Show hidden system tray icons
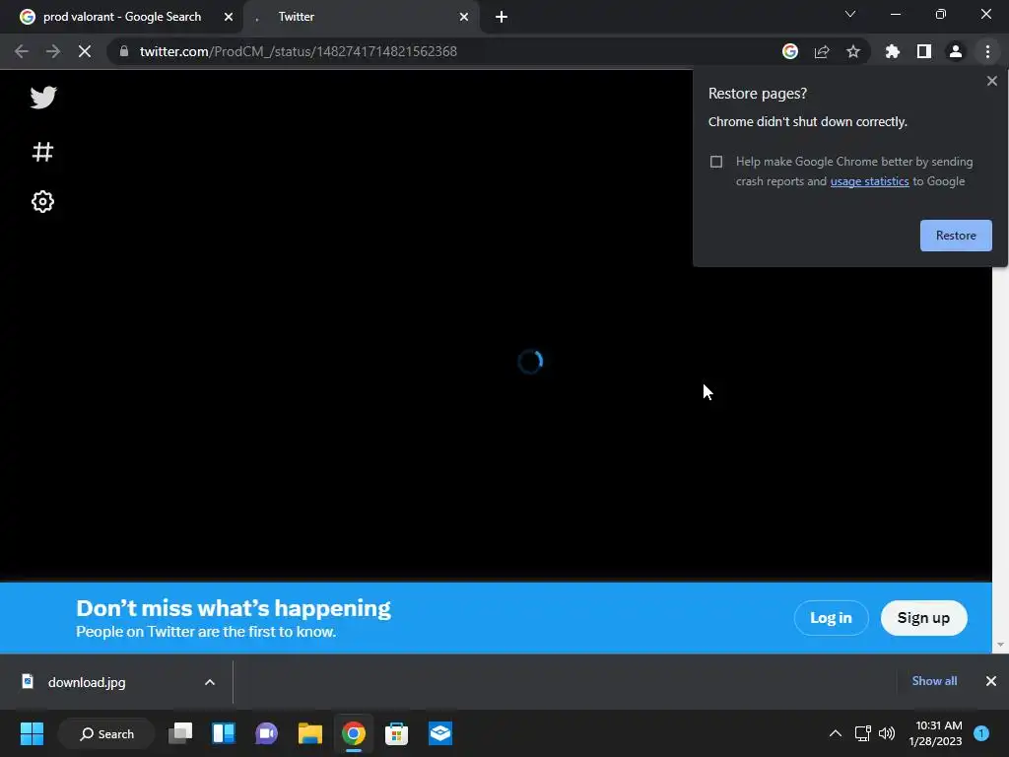Screen dimensions: 1009x757 coord(836,733)
